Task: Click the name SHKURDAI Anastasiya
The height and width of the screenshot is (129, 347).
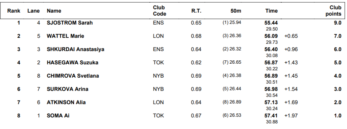Action: (x=75, y=49)
